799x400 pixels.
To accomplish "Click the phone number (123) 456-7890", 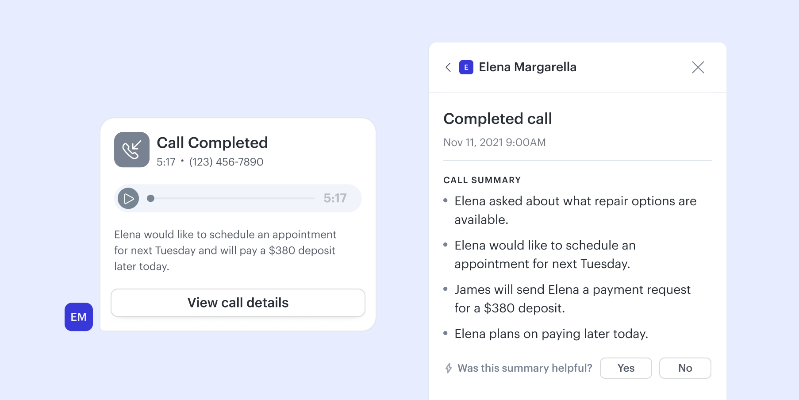I will pyautogui.click(x=226, y=162).
